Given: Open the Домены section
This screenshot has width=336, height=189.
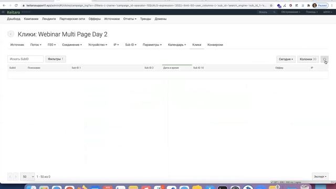Looking at the screenshot, I should (x=161, y=19).
